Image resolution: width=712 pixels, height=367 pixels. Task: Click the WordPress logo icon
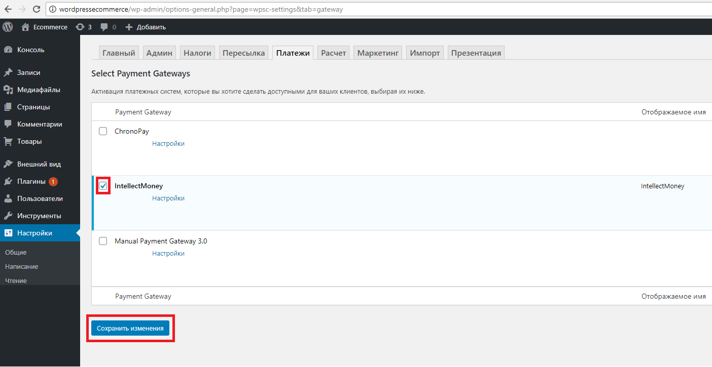pyautogui.click(x=8, y=27)
